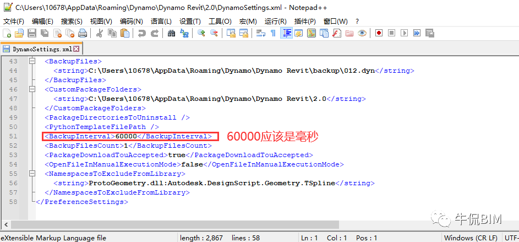Toggle the monitoring eye icon
The height and width of the screenshot is (242, 519).
click(x=362, y=33)
